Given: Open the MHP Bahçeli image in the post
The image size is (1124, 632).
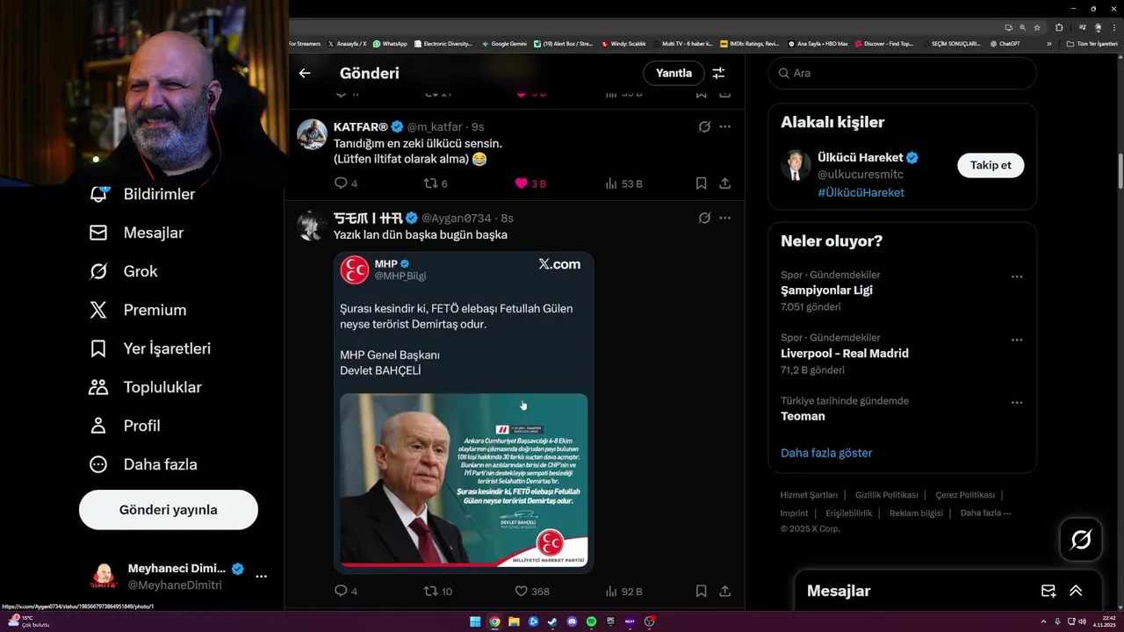Looking at the screenshot, I should [x=464, y=413].
